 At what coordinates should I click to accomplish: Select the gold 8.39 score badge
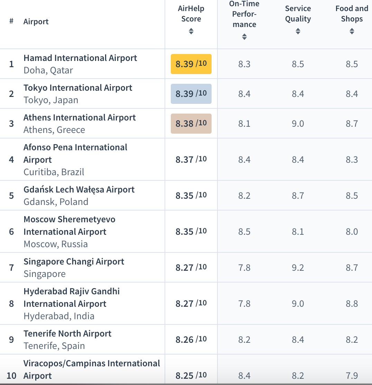(191, 64)
